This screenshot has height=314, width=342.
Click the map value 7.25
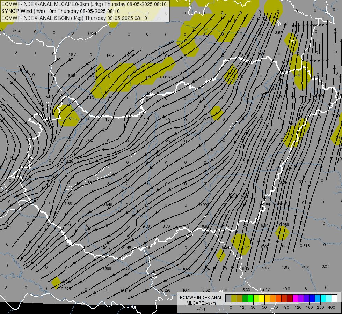(166, 141)
